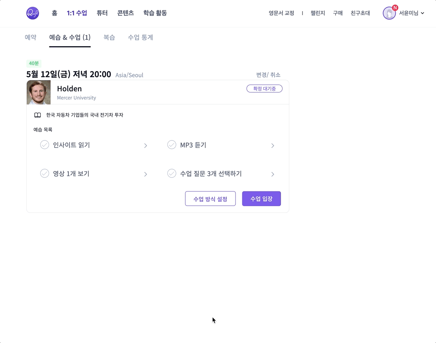Click the 수업 방식 설정 button

tap(210, 199)
